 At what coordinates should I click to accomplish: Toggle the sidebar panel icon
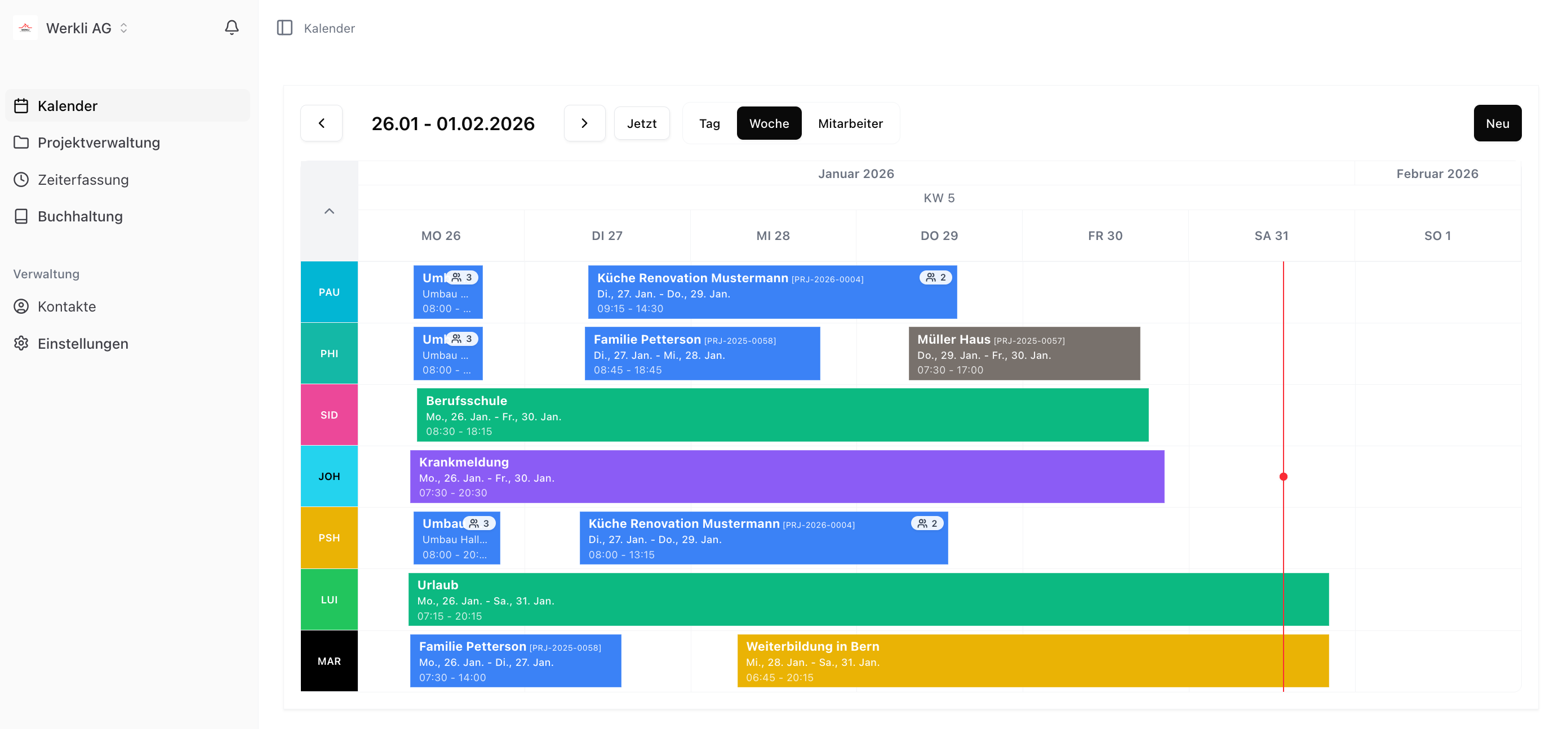coord(285,28)
